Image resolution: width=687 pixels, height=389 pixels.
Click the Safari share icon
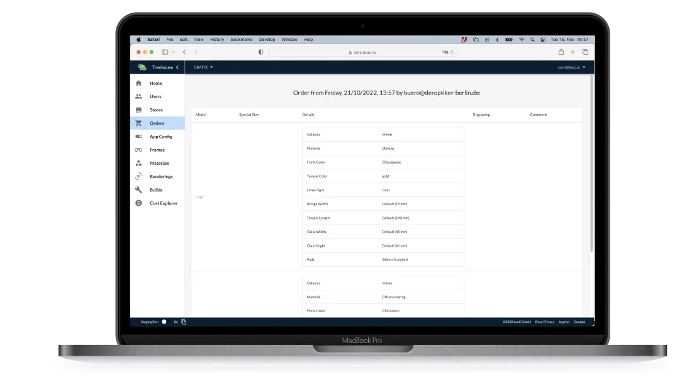click(561, 52)
